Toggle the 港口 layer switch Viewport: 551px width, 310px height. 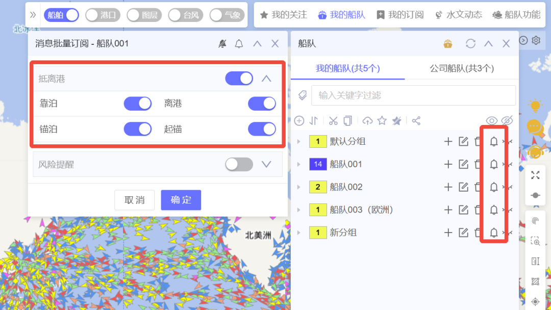pos(103,15)
